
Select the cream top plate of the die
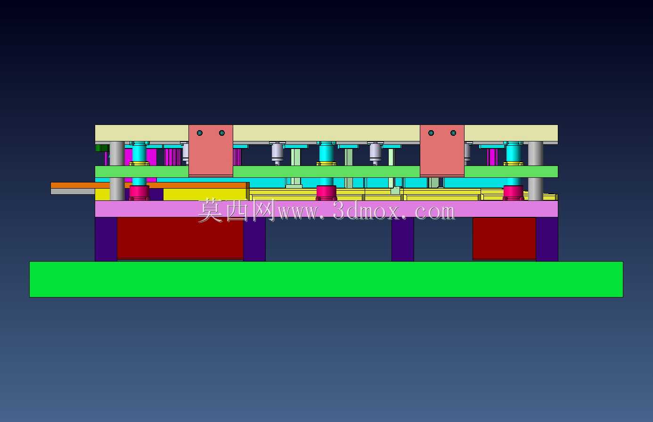coord(326,133)
